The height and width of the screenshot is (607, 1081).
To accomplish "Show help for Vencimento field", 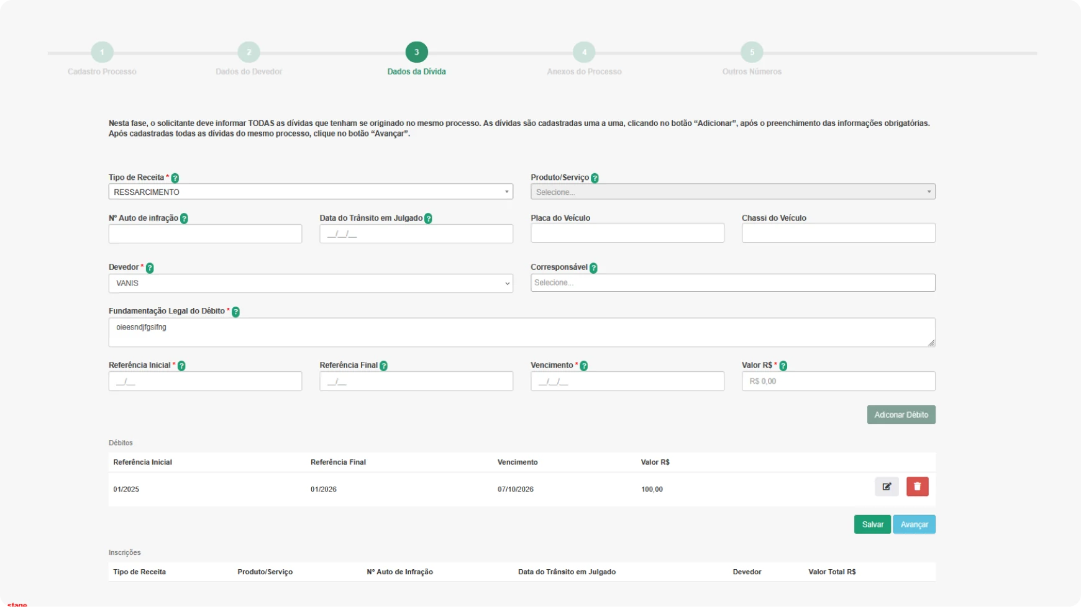I will (x=583, y=366).
